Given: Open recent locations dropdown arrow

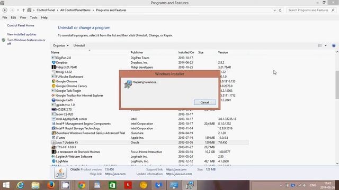Looking at the screenshot, I should (x=17, y=10).
